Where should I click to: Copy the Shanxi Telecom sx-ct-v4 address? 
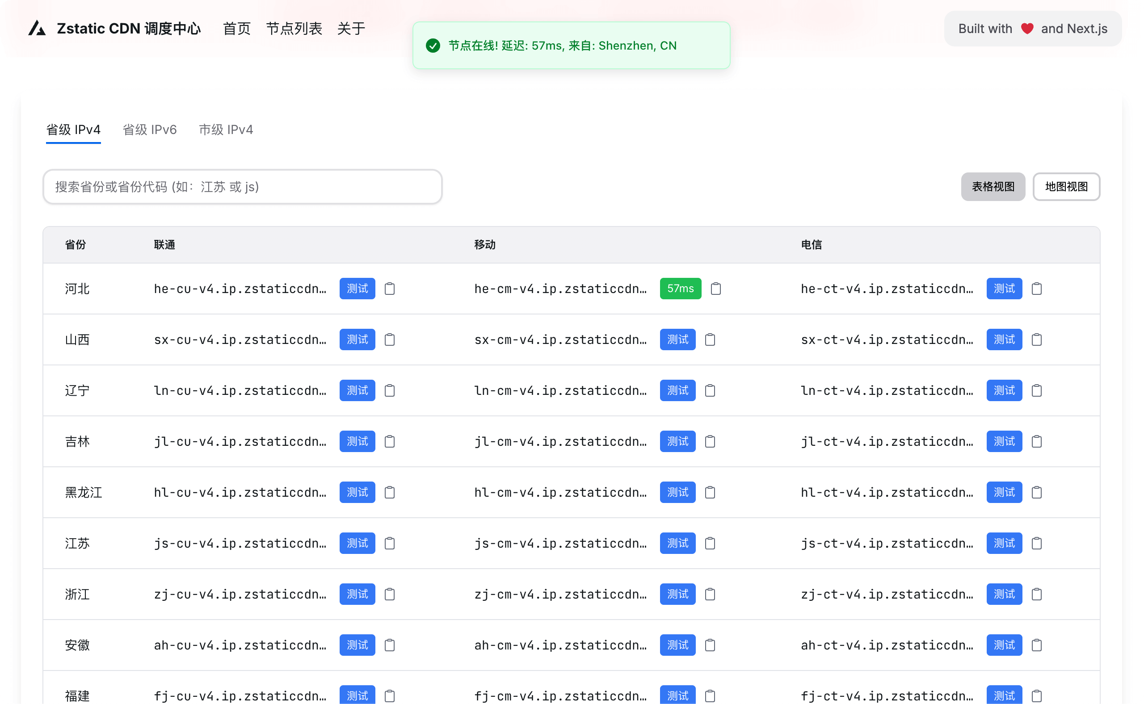tap(1036, 339)
